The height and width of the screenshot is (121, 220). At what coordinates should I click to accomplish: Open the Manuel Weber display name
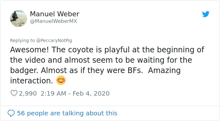[55, 14]
